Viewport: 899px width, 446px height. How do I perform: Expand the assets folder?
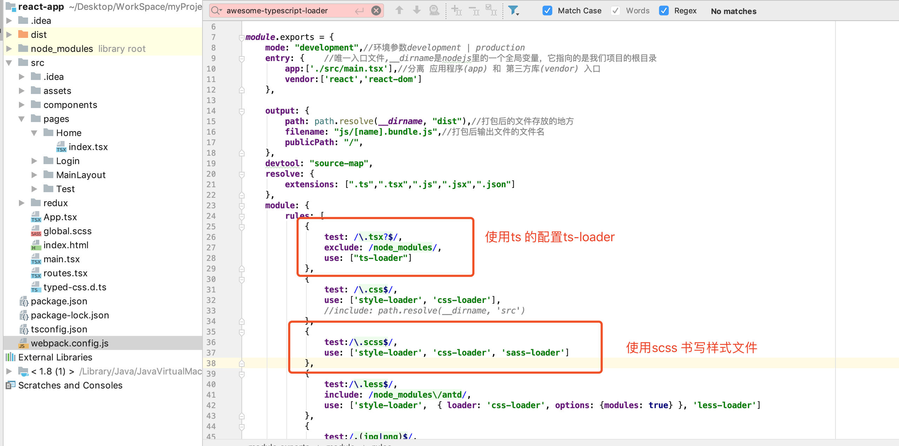(x=22, y=91)
